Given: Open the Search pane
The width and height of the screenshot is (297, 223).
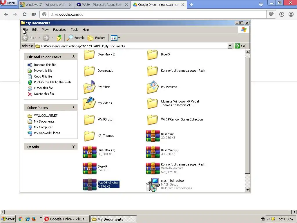Looking at the screenshot, I should 75,38.
